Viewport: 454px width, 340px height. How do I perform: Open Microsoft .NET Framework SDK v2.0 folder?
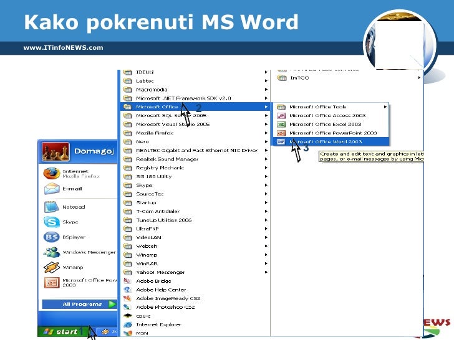(x=195, y=98)
